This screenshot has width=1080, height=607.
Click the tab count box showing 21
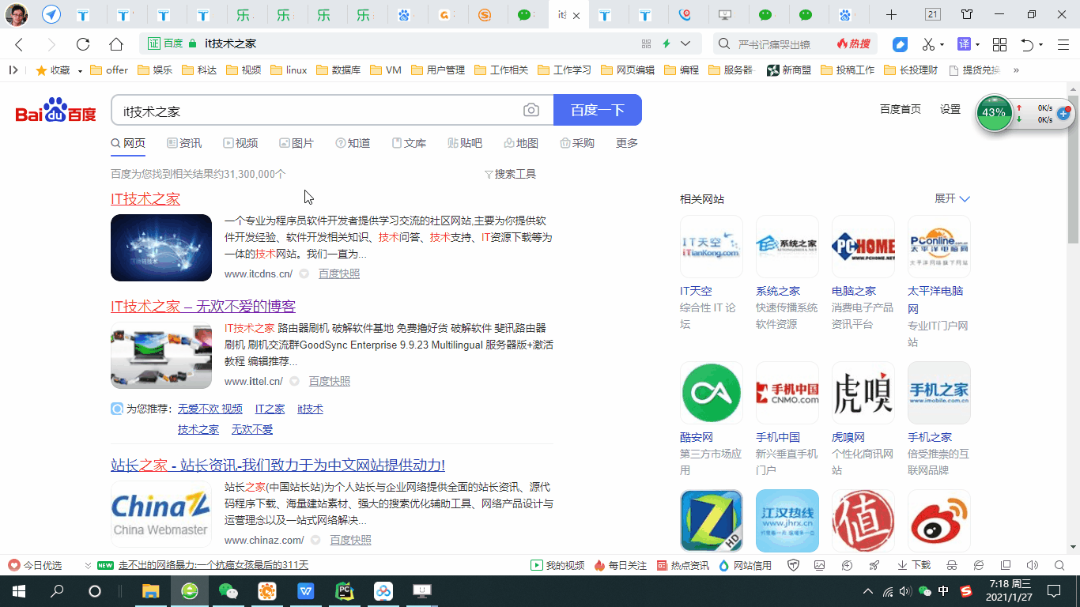tap(933, 14)
